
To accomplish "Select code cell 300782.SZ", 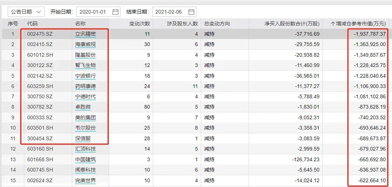I will click(40, 107).
